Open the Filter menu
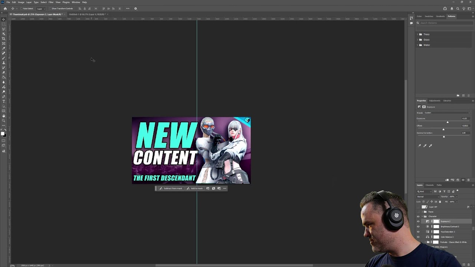The image size is (475, 267). (x=51, y=2)
